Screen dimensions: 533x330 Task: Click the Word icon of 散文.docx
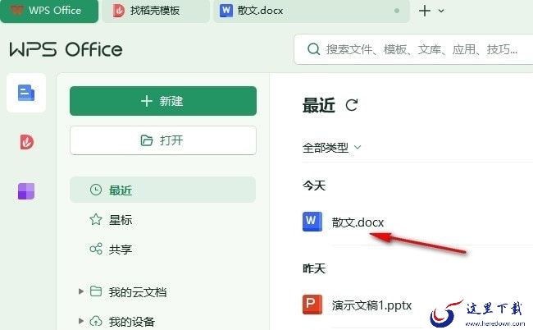click(312, 222)
